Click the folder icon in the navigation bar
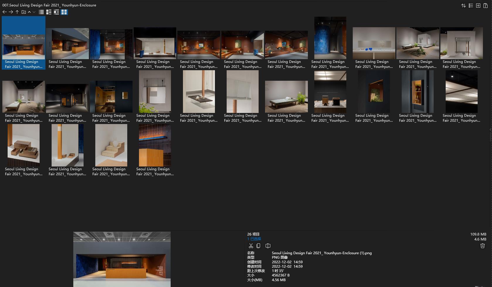Screen dimensions: 492x287 pos(24,12)
